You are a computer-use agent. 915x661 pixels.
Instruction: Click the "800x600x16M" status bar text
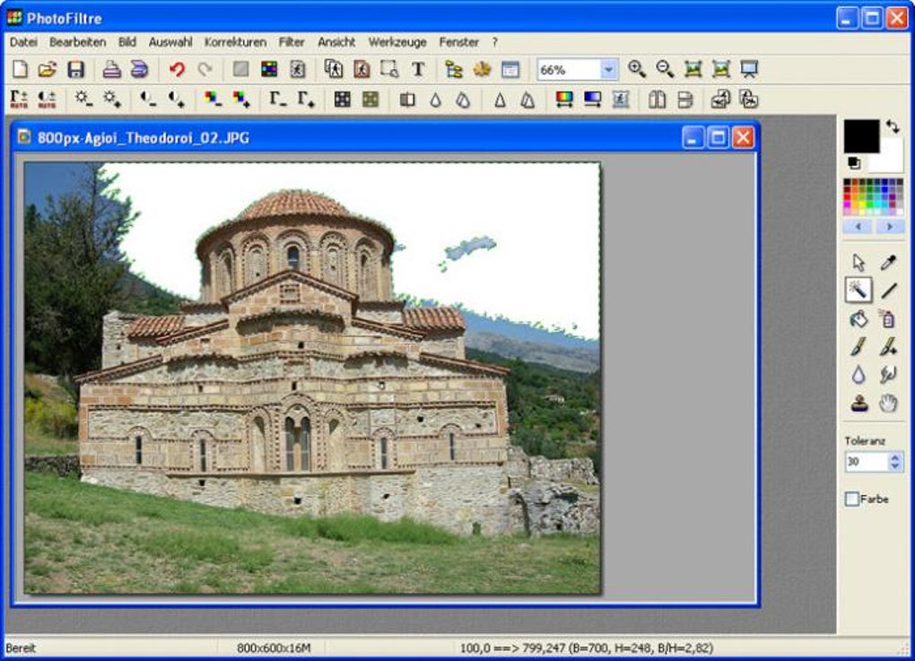point(273,648)
